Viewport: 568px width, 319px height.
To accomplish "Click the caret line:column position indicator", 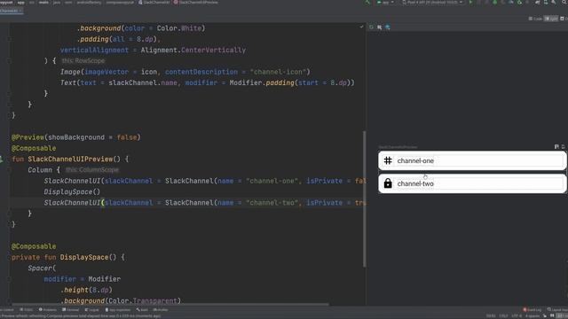I will coord(491,316).
